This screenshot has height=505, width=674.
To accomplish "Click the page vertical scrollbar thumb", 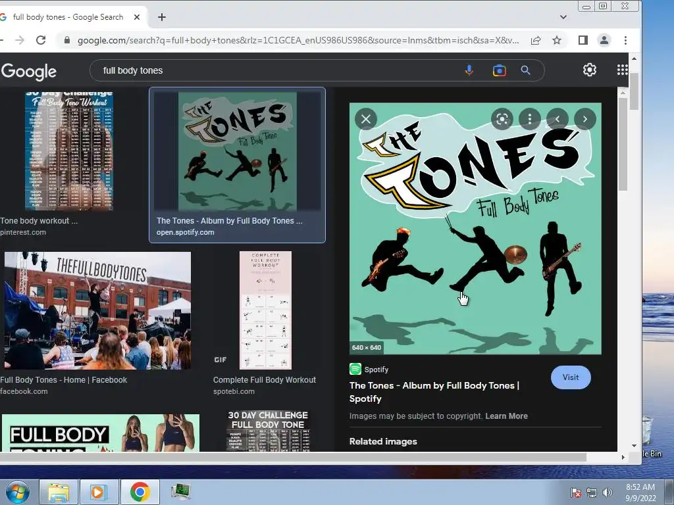I will [x=635, y=91].
